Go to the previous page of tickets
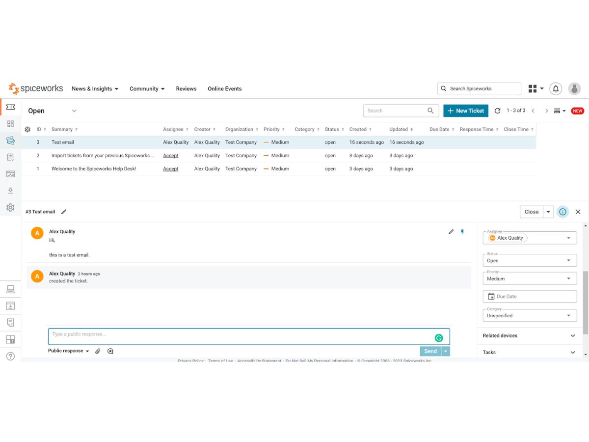Screen dimensions: 589x442 tap(533, 111)
